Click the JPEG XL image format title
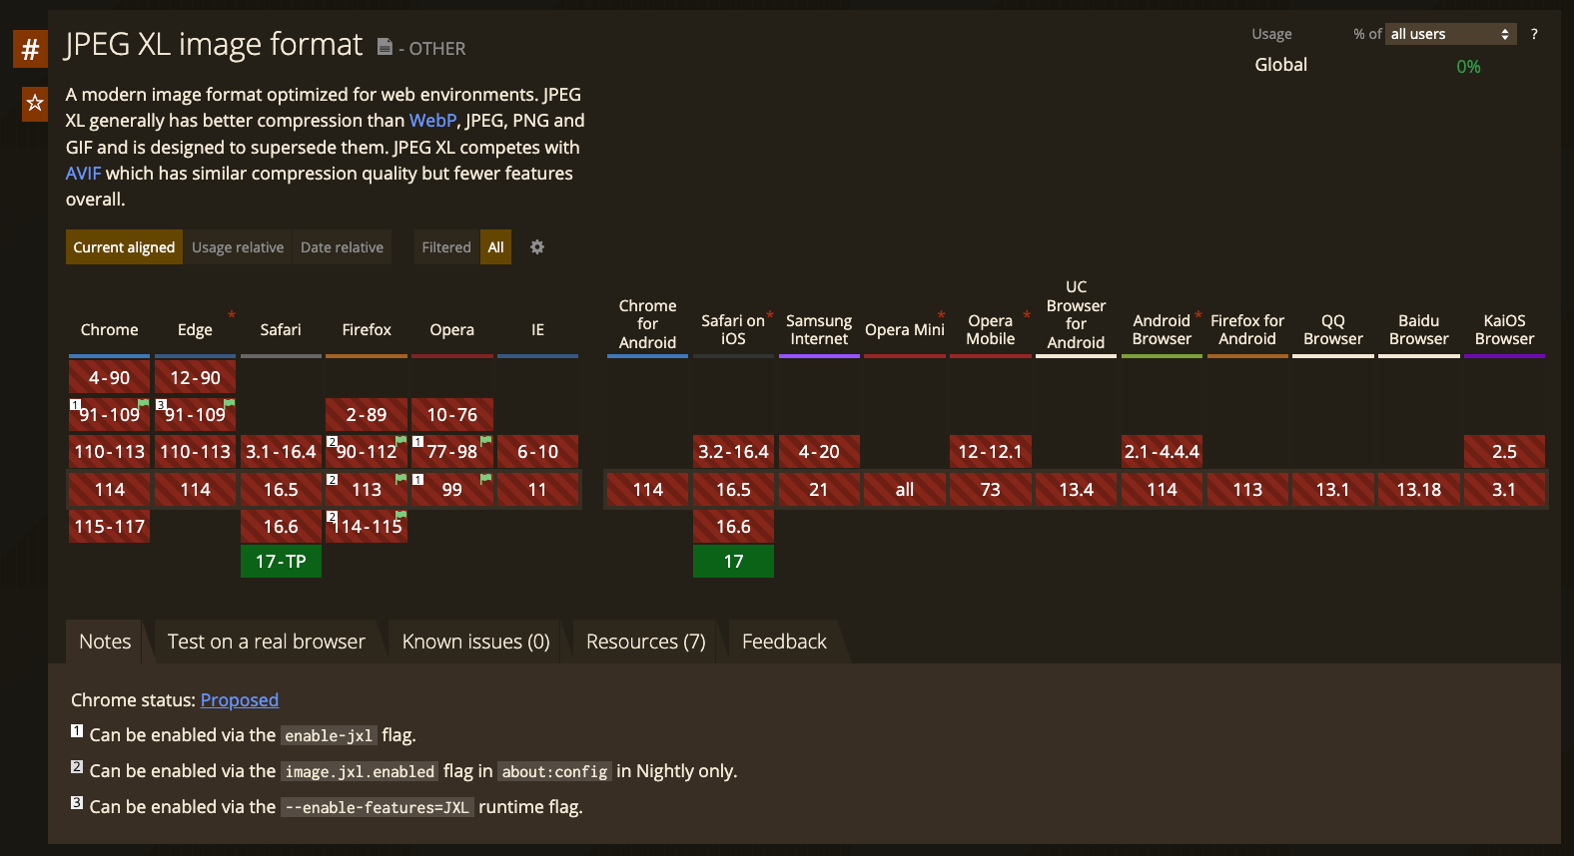The height and width of the screenshot is (856, 1574). 214,45
